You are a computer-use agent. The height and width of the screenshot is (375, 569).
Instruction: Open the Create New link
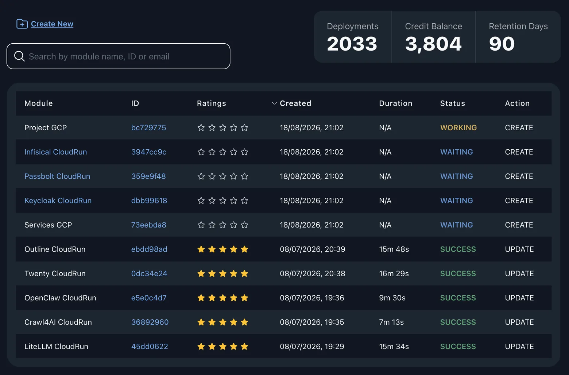[x=52, y=24]
